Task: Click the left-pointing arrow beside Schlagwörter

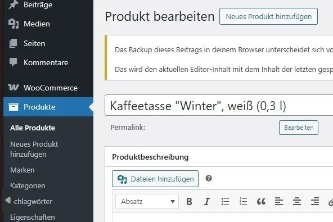Action: click(8, 200)
